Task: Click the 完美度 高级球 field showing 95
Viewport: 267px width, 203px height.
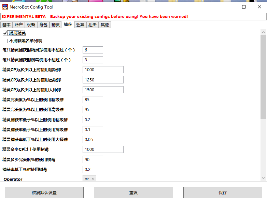Action: point(93,110)
